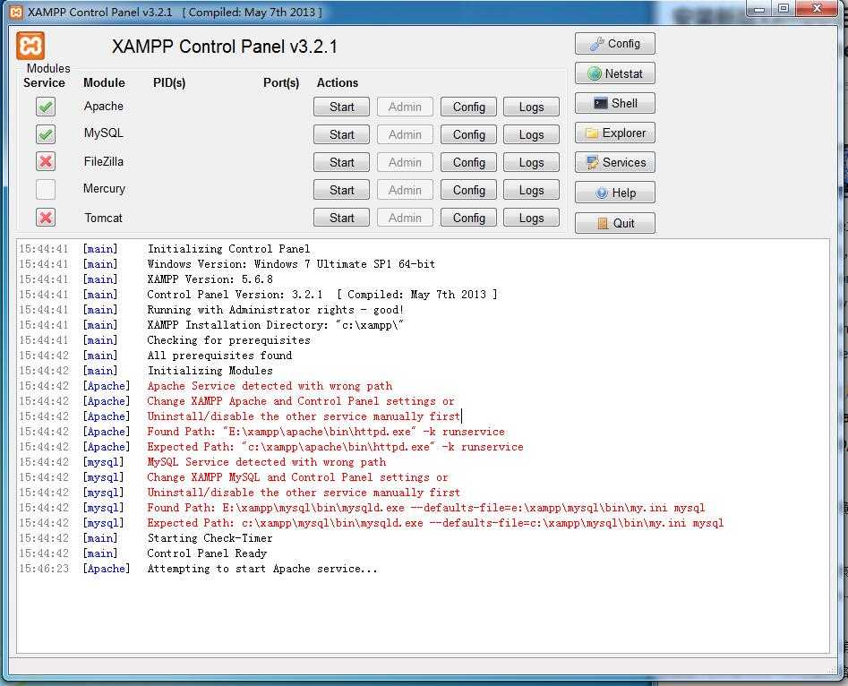The image size is (848, 686).
Task: Select log line 'MySQL Service detected with wrong path'
Action: click(x=267, y=462)
